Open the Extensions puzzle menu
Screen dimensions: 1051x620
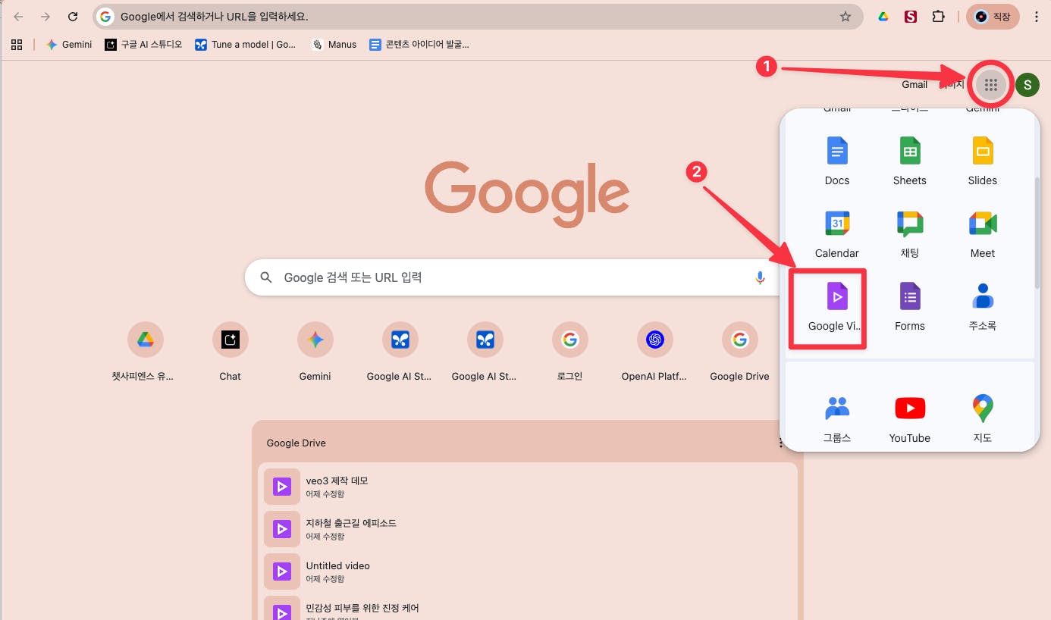point(938,17)
